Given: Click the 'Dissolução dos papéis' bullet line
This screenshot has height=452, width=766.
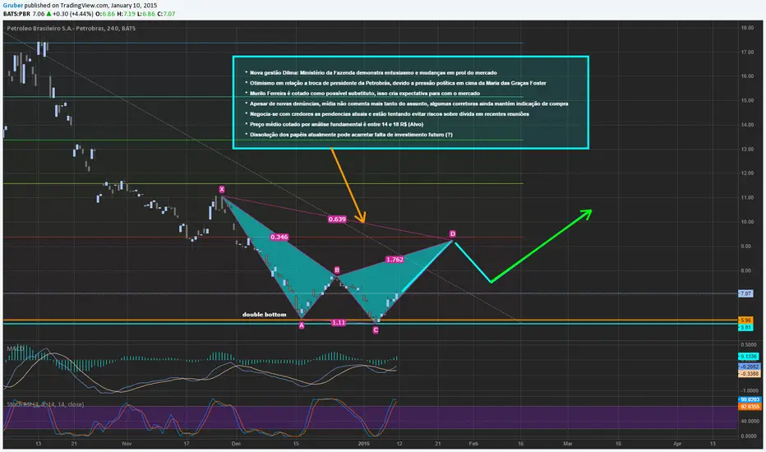Looking at the screenshot, I should pos(351,135).
